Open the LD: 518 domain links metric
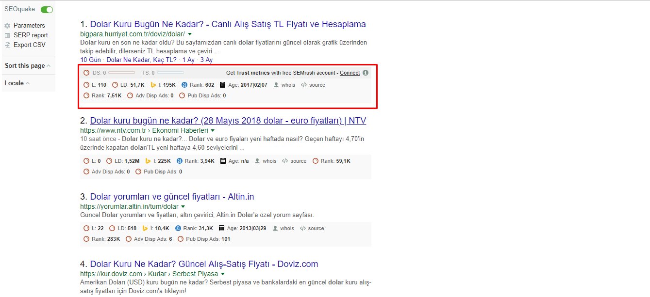 coord(123,228)
